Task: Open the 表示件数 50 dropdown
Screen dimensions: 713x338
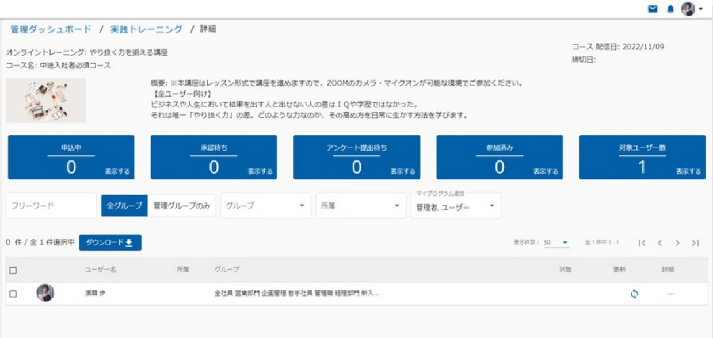Action: (556, 243)
